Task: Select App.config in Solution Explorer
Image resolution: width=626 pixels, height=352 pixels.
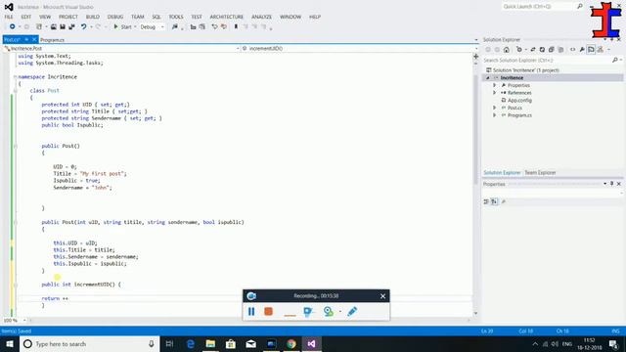Action: point(519,100)
